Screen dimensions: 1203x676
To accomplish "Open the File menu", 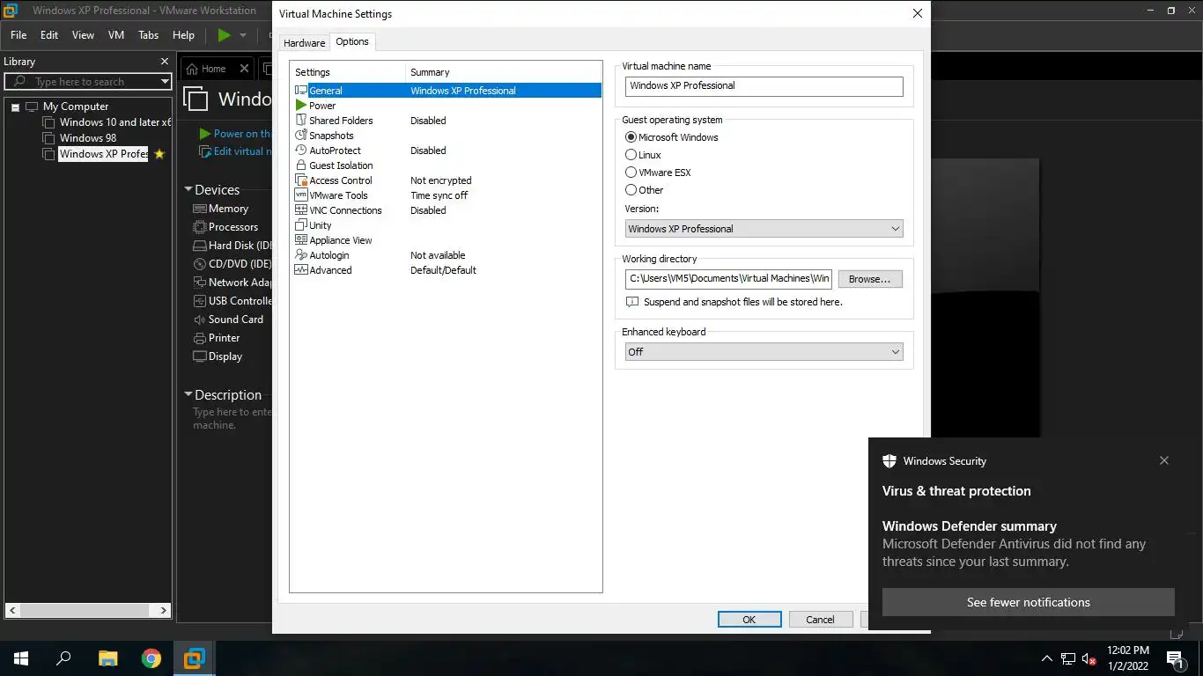I will (x=18, y=35).
